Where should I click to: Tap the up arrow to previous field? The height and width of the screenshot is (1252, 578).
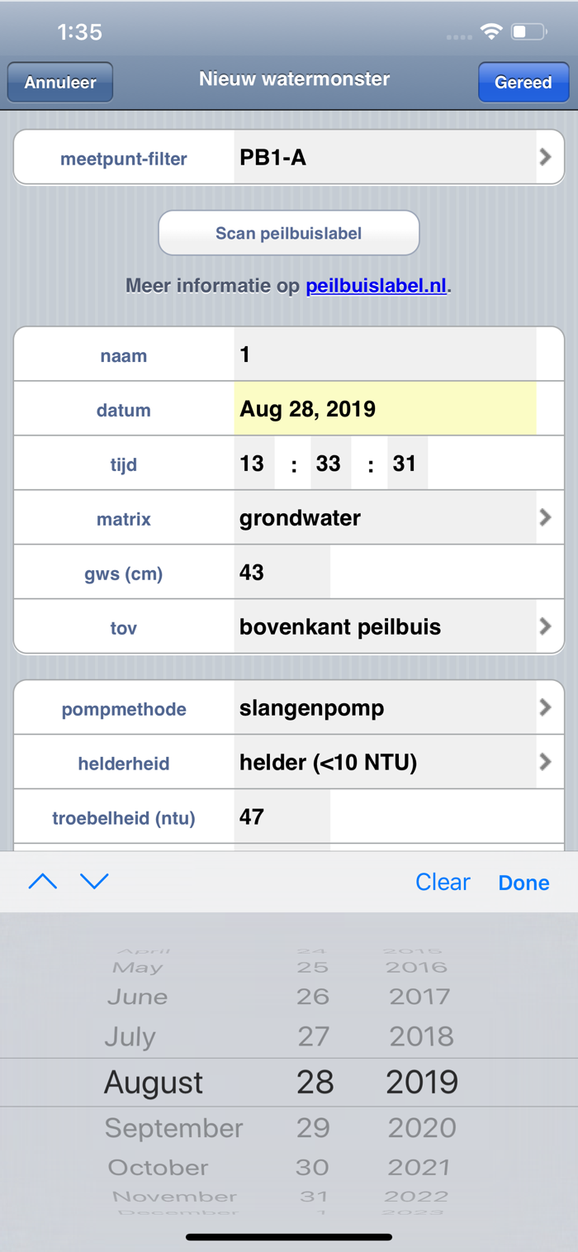tap(43, 882)
